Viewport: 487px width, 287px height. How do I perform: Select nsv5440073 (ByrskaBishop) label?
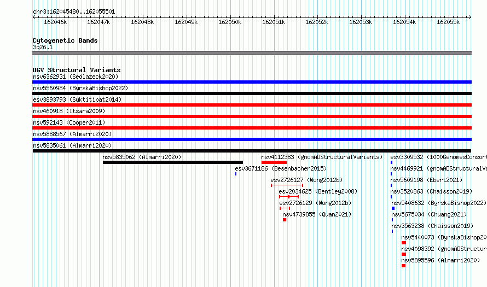[444, 237]
